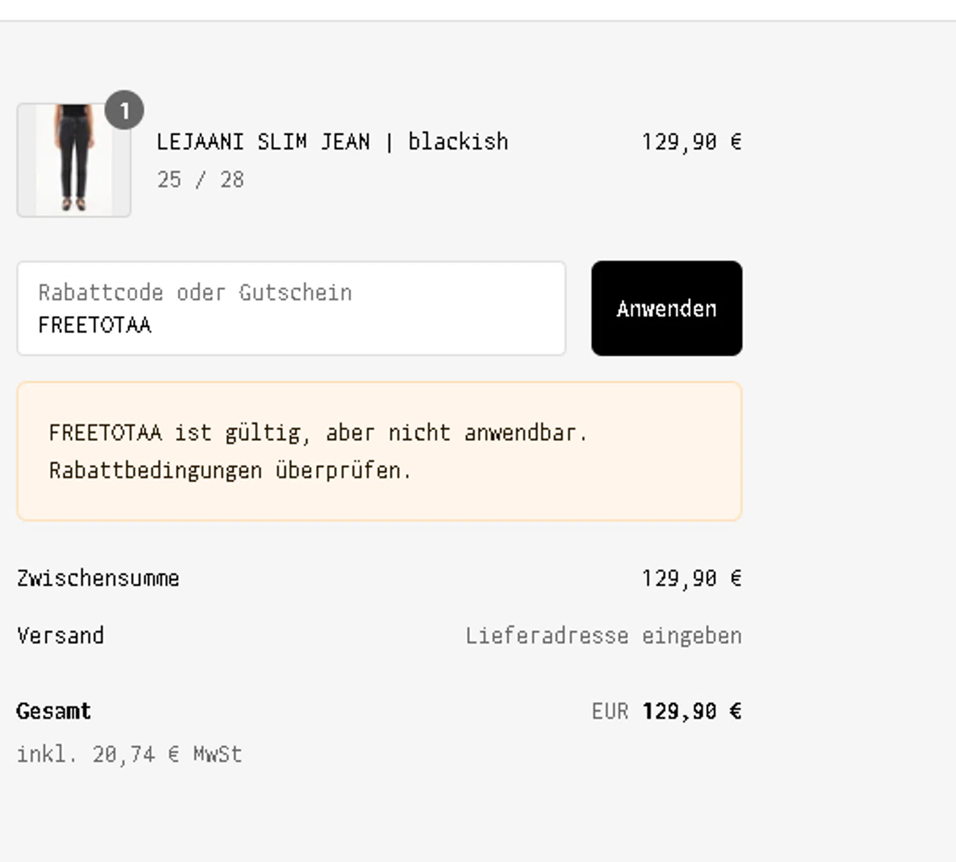Viewport: 956px width, 862px height.
Task: Click the black jeans product thumbnail
Action: coord(74,160)
